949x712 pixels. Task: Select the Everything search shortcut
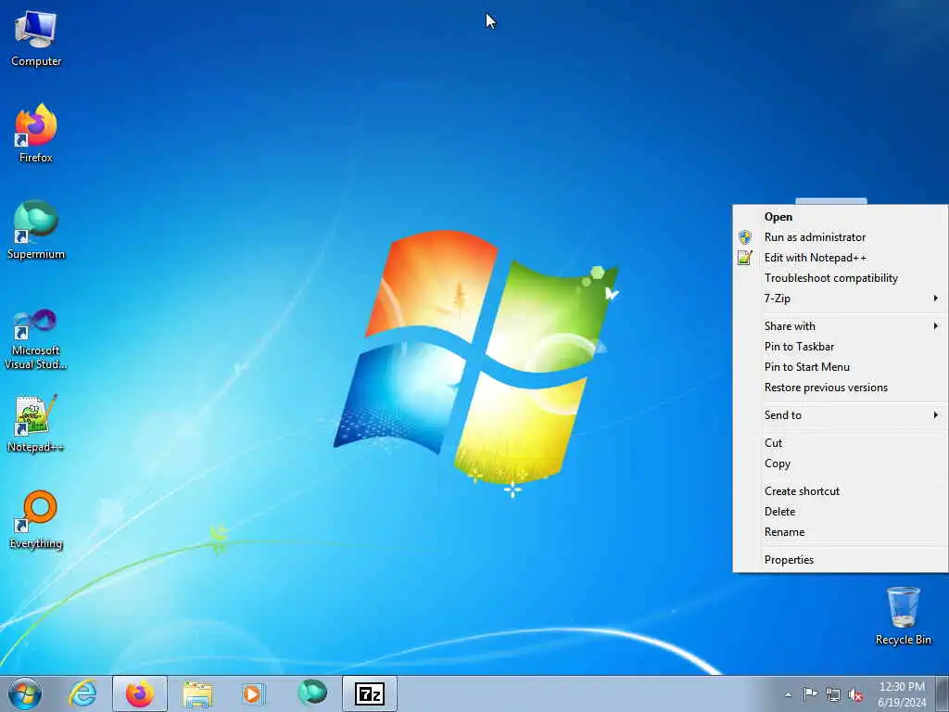pos(36,519)
